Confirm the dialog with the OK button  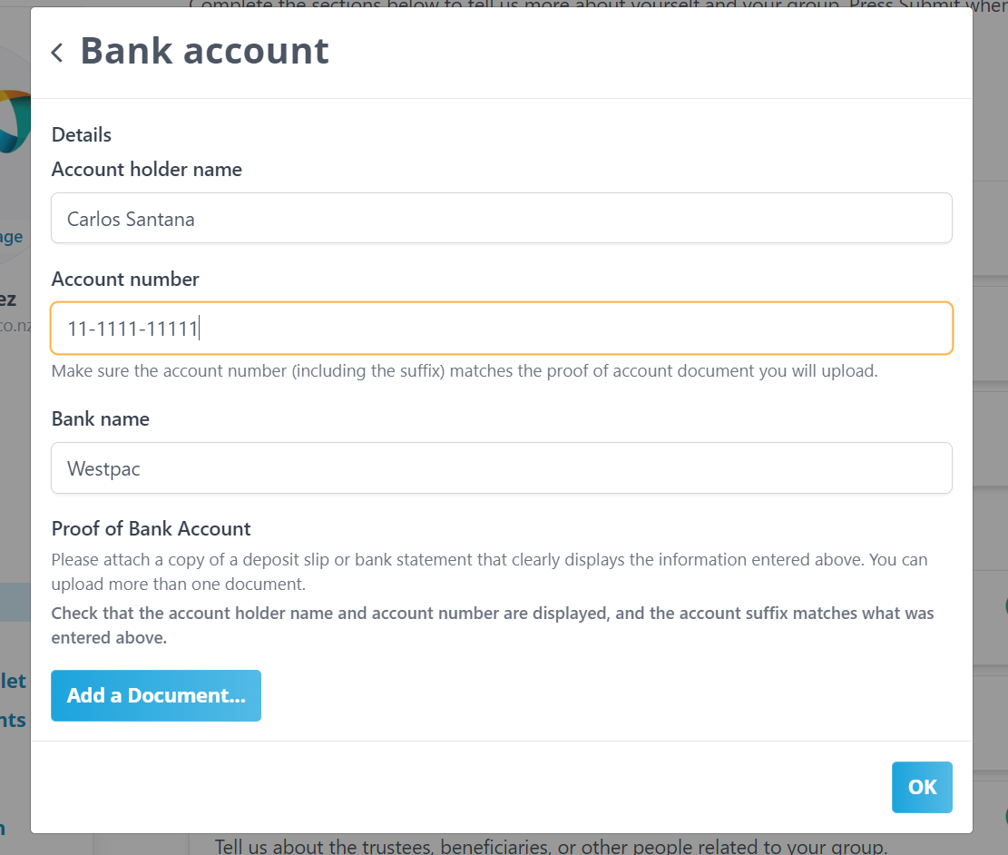(x=922, y=787)
